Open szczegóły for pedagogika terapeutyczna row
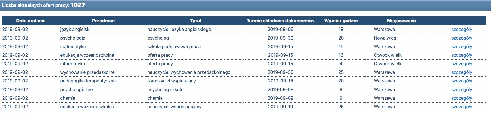Viewport: 491px width, 116px height. click(462, 81)
